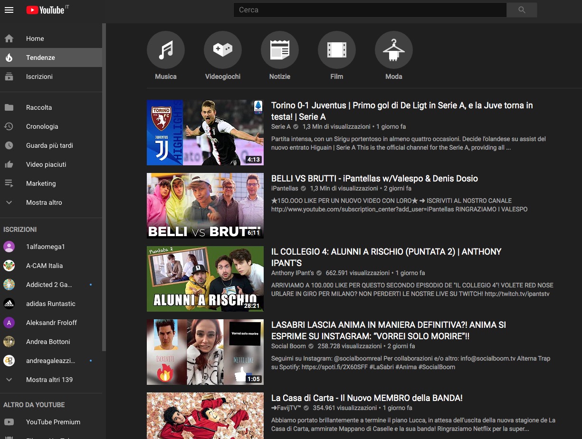Open adidas Runtastic subscription channel
Viewport: 582px width, 439px height.
(50, 304)
